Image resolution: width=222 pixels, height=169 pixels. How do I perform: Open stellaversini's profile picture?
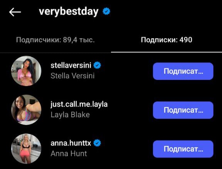coord(26,71)
